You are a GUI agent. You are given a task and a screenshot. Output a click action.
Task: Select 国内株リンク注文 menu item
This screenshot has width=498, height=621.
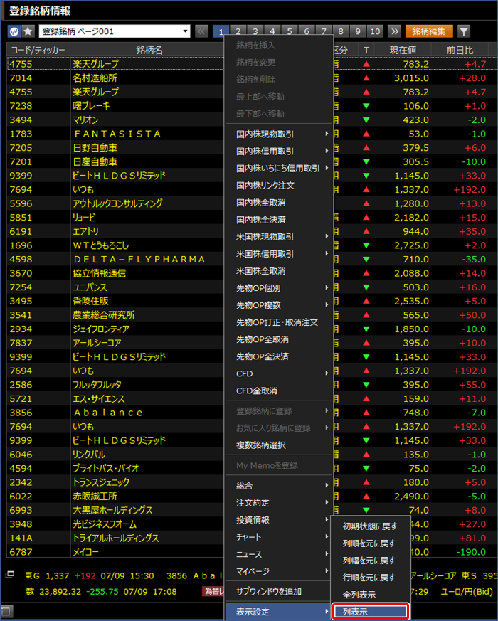[x=279, y=186]
